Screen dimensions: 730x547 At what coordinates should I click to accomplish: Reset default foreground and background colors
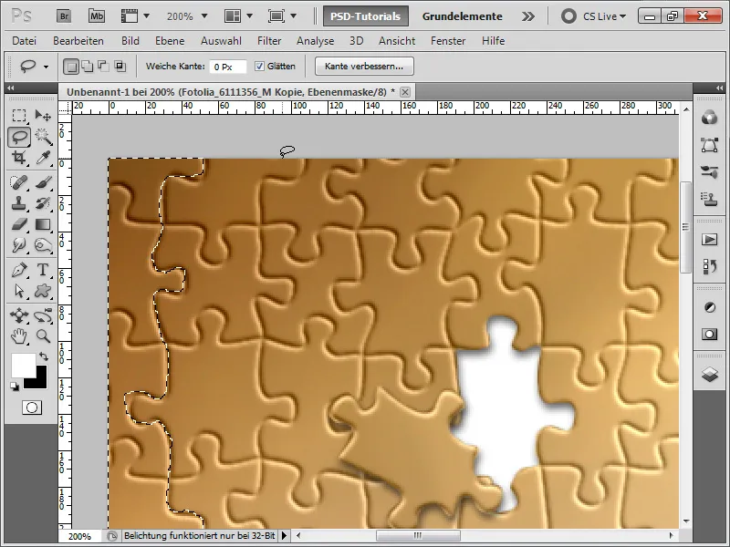pyautogui.click(x=15, y=387)
